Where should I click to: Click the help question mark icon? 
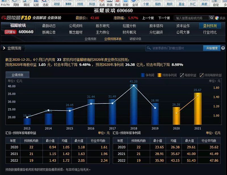[223, 48]
